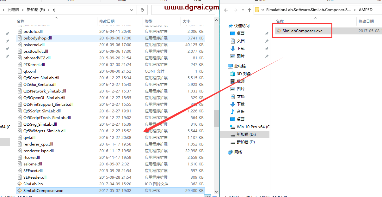Open 快速访问 in the navigation pane
This screenshot has width=382, height=197.
(242, 26)
